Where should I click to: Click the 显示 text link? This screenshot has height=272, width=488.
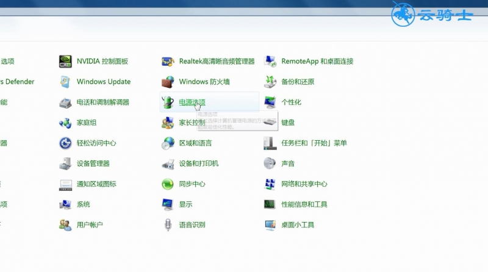coord(185,204)
